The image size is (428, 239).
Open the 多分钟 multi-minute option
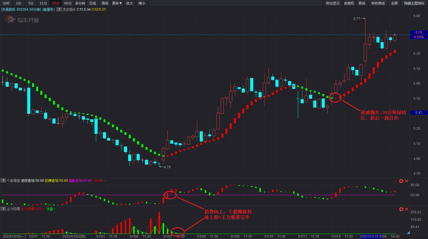[x=80, y=3]
